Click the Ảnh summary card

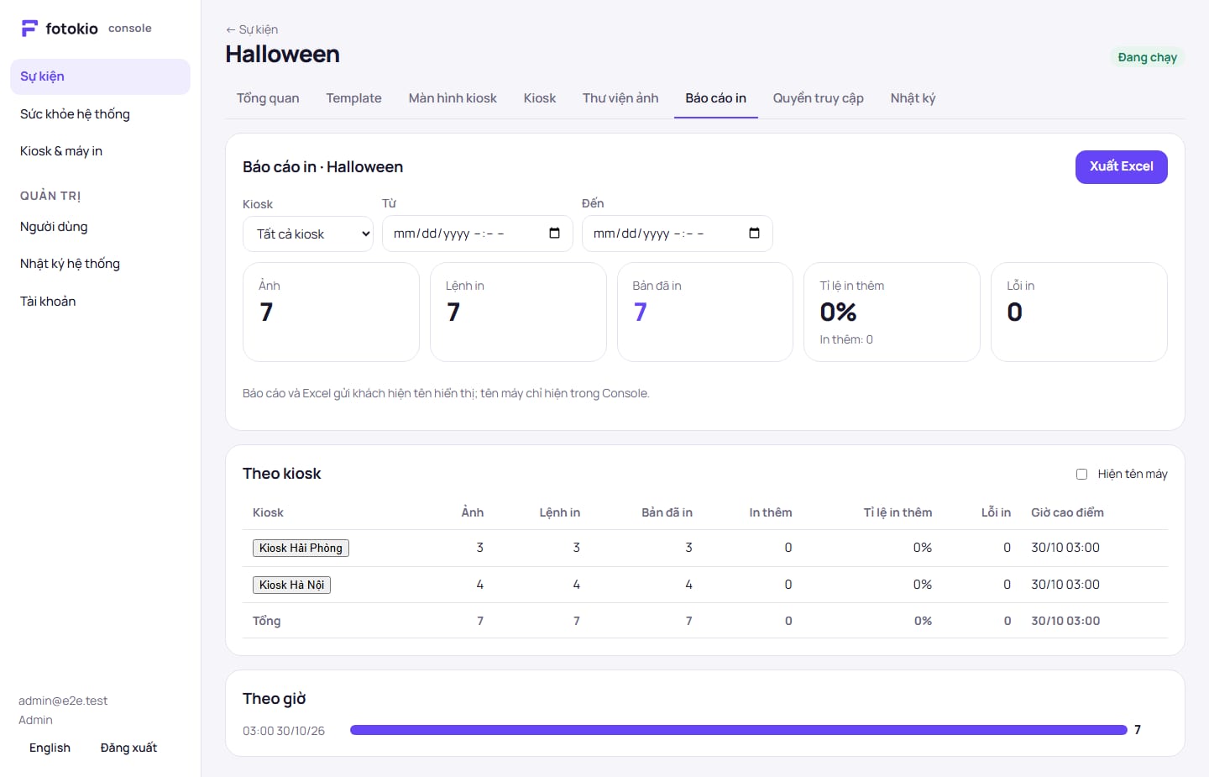tap(331, 312)
